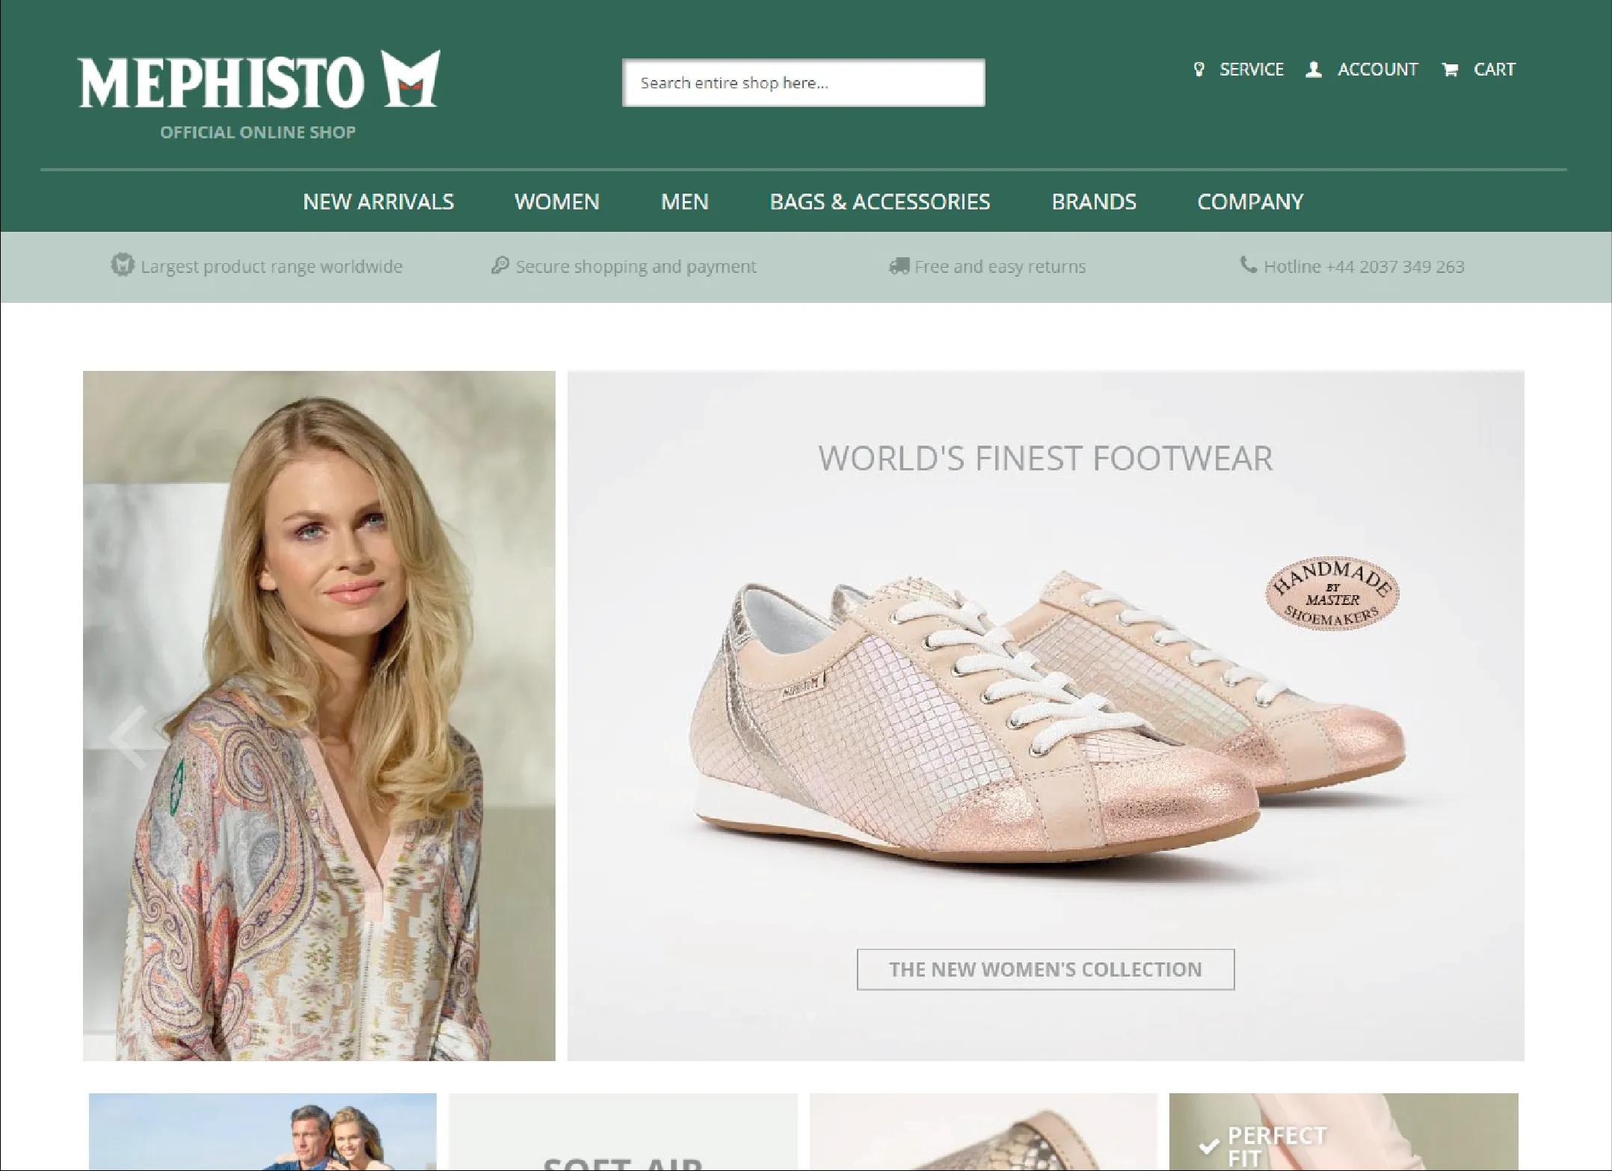Click the lion icon for product range info
This screenshot has width=1612, height=1171.
[x=123, y=265]
